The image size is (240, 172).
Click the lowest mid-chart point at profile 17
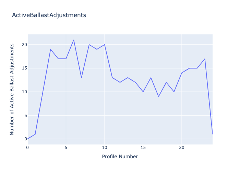(x=158, y=96)
